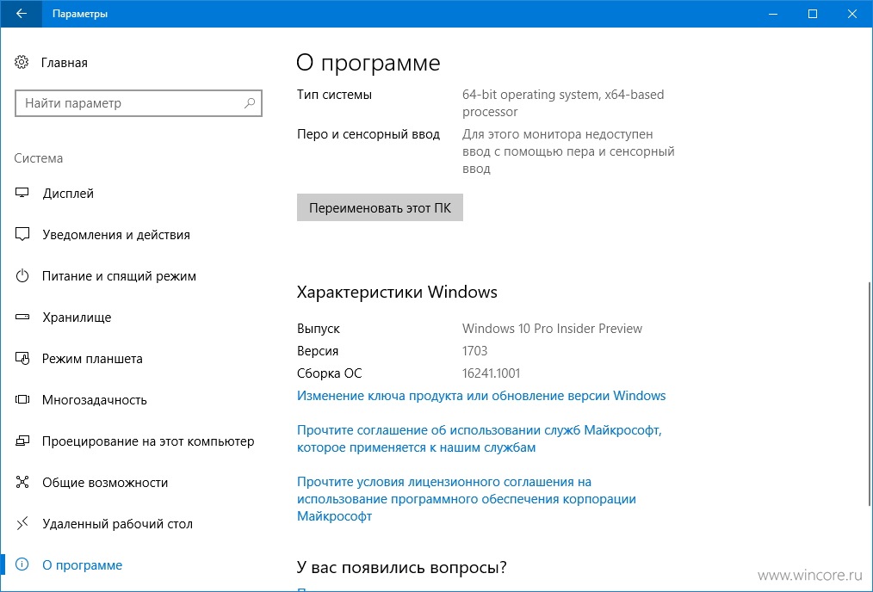This screenshot has width=873, height=592.
Task: Open the Хранилище drive icon
Action: (22, 318)
